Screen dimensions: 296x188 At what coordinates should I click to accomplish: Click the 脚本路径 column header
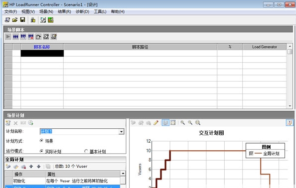pyautogui.click(x=140, y=47)
